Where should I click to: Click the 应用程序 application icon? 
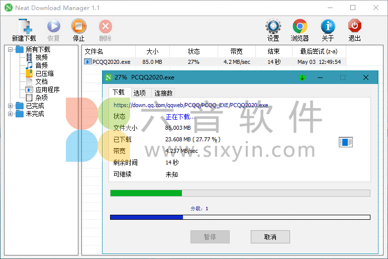29,90
